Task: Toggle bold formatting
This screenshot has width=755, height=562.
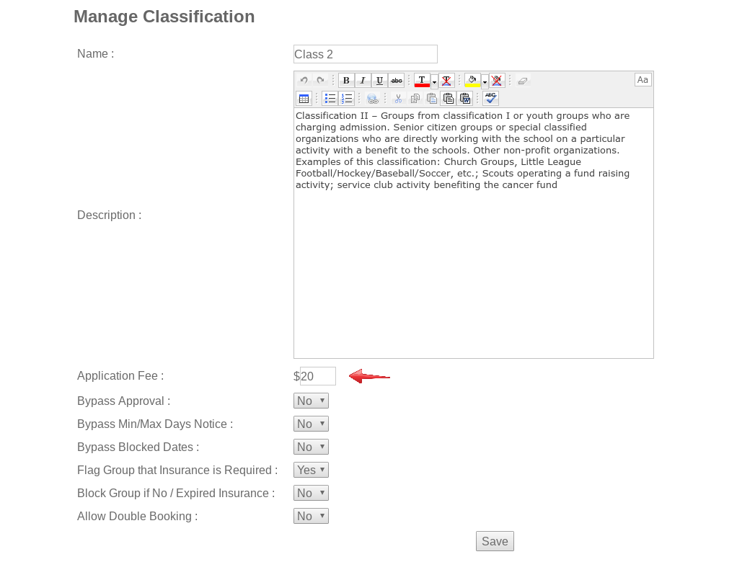Action: 345,80
